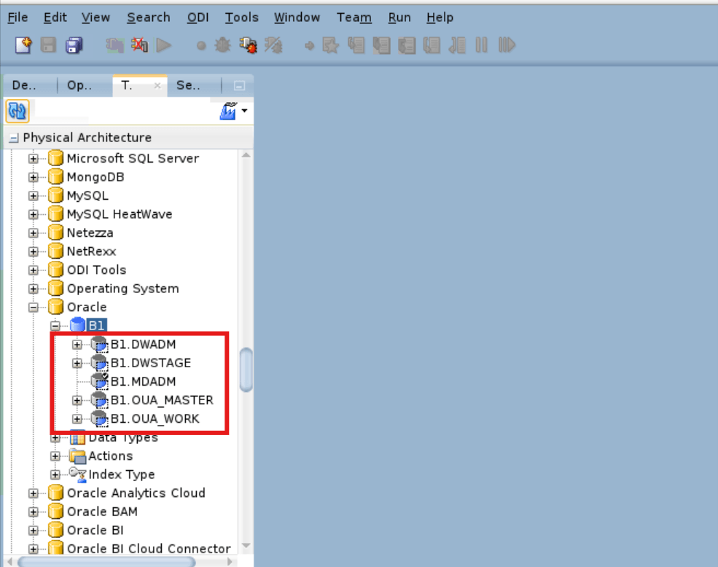Click the B1.MDADM schema icon

99,381
